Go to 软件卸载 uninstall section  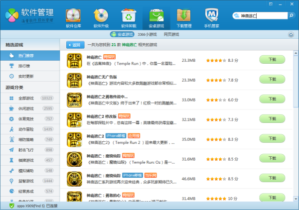tap(129, 18)
